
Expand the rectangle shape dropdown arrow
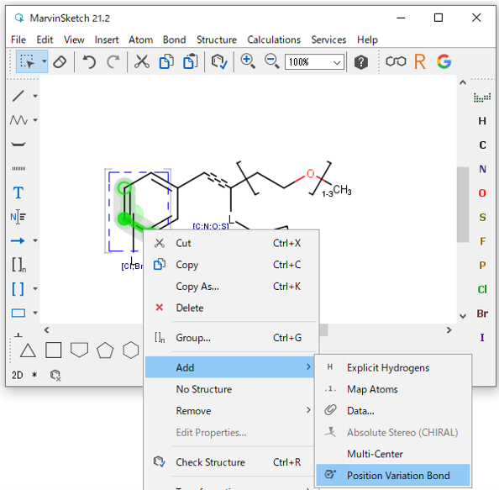click(x=35, y=313)
